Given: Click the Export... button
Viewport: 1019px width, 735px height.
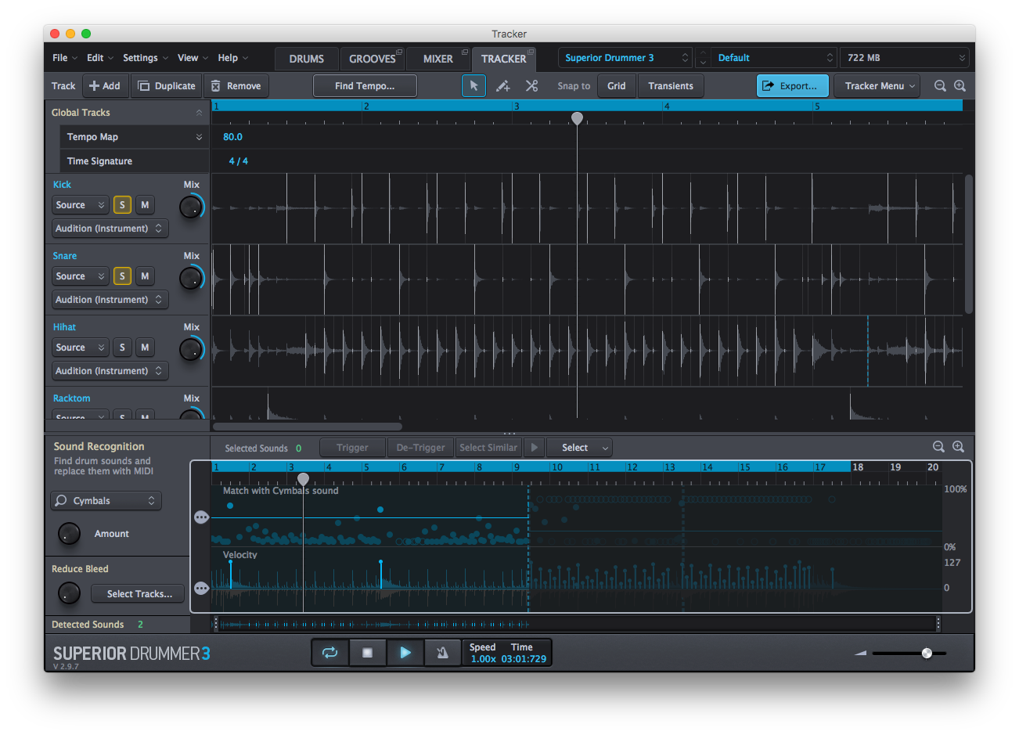Looking at the screenshot, I should [792, 86].
